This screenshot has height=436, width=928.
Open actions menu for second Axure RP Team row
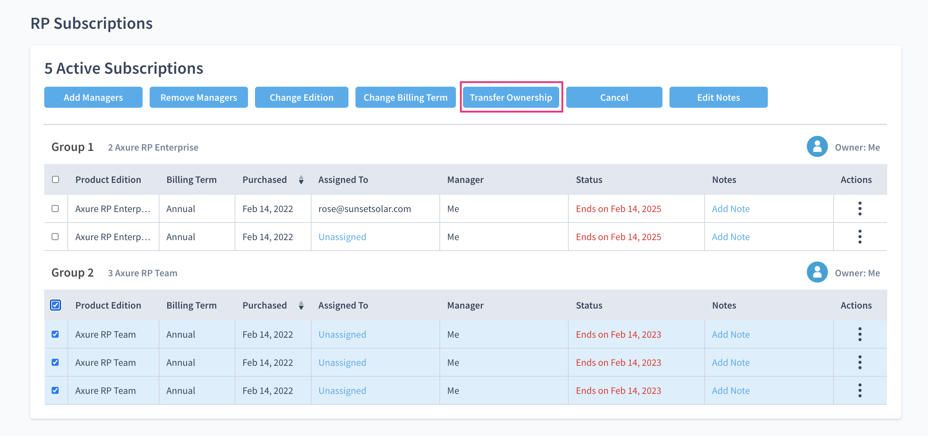tap(860, 362)
